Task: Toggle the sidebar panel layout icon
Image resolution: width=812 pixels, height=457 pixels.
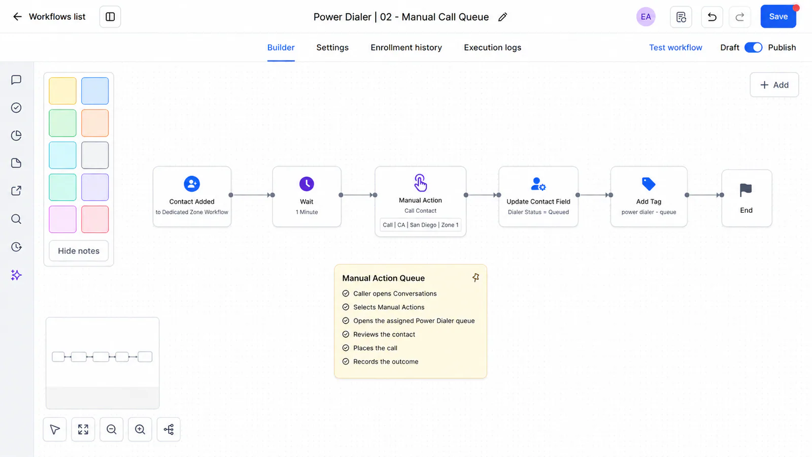Action: pyautogui.click(x=110, y=17)
